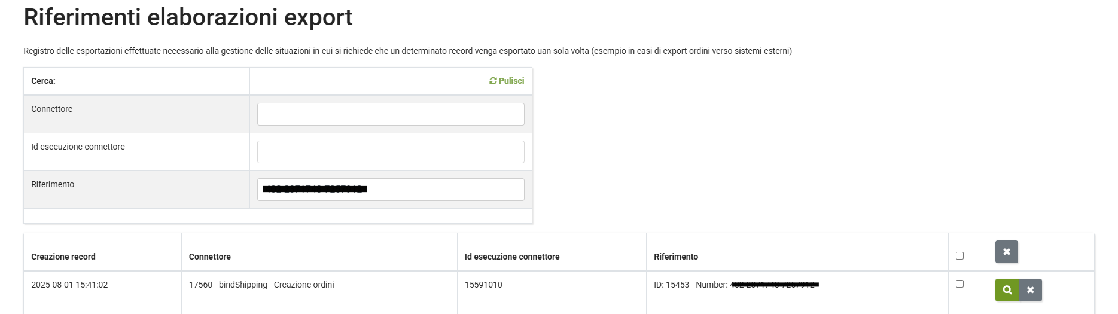Delete the 2025-08-01 record row
Screen dimensions: 1118x314
coord(1030,290)
